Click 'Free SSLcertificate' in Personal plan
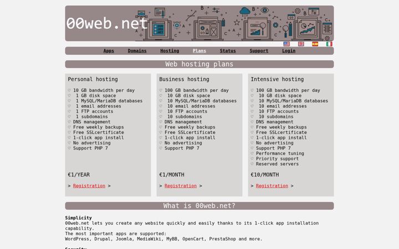This screenshot has width=399, height=249. (99, 132)
